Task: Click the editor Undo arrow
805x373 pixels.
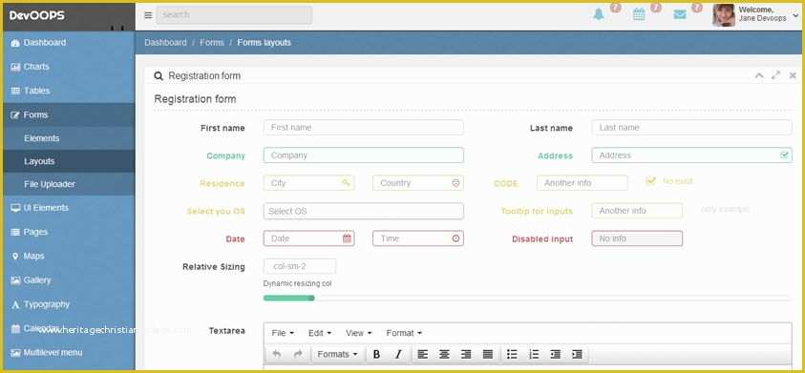Action: pos(277,354)
